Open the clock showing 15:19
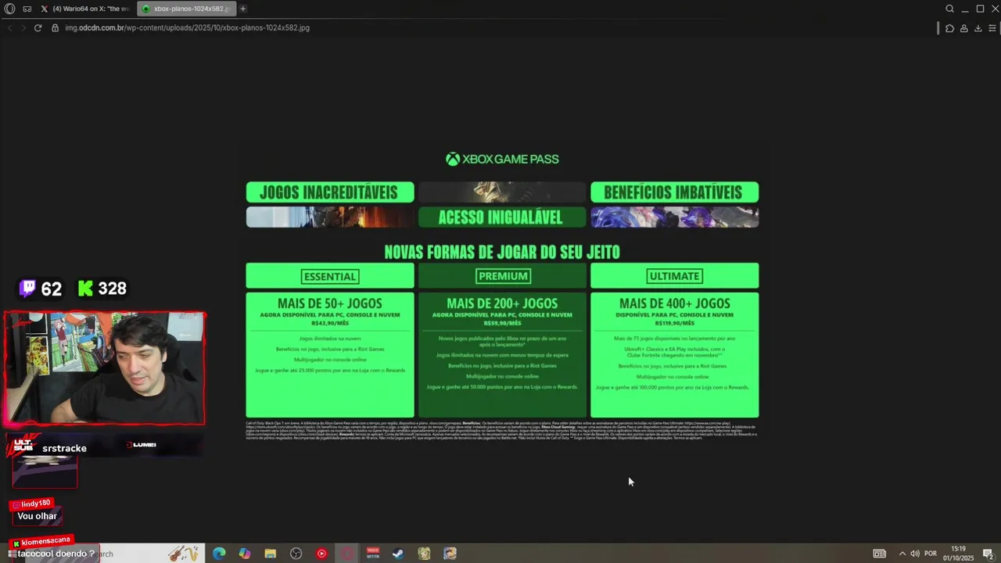The height and width of the screenshot is (563, 1001). click(x=959, y=554)
